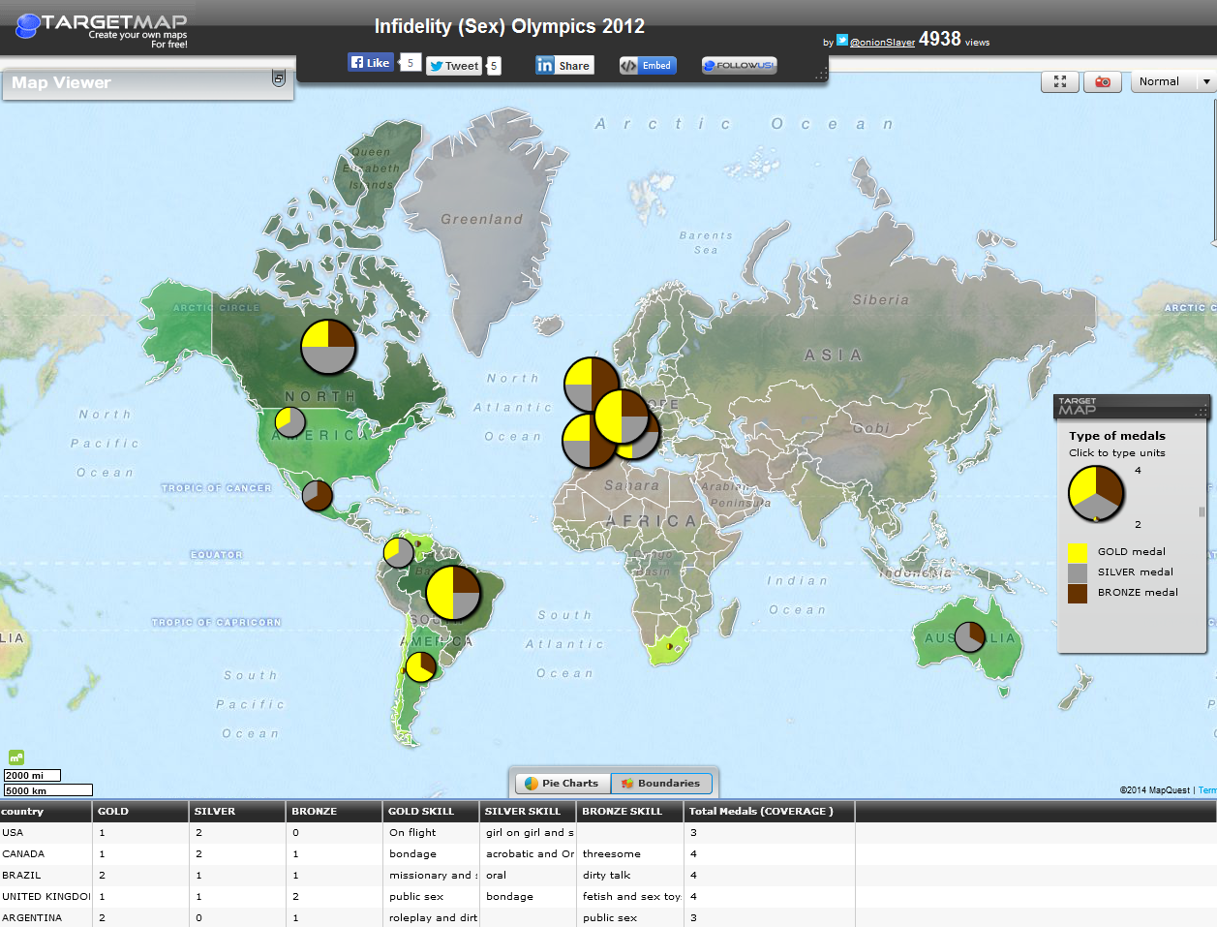Viewport: 1217px width, 927px height.
Task: Like the map on Facebook
Action: tap(370, 63)
